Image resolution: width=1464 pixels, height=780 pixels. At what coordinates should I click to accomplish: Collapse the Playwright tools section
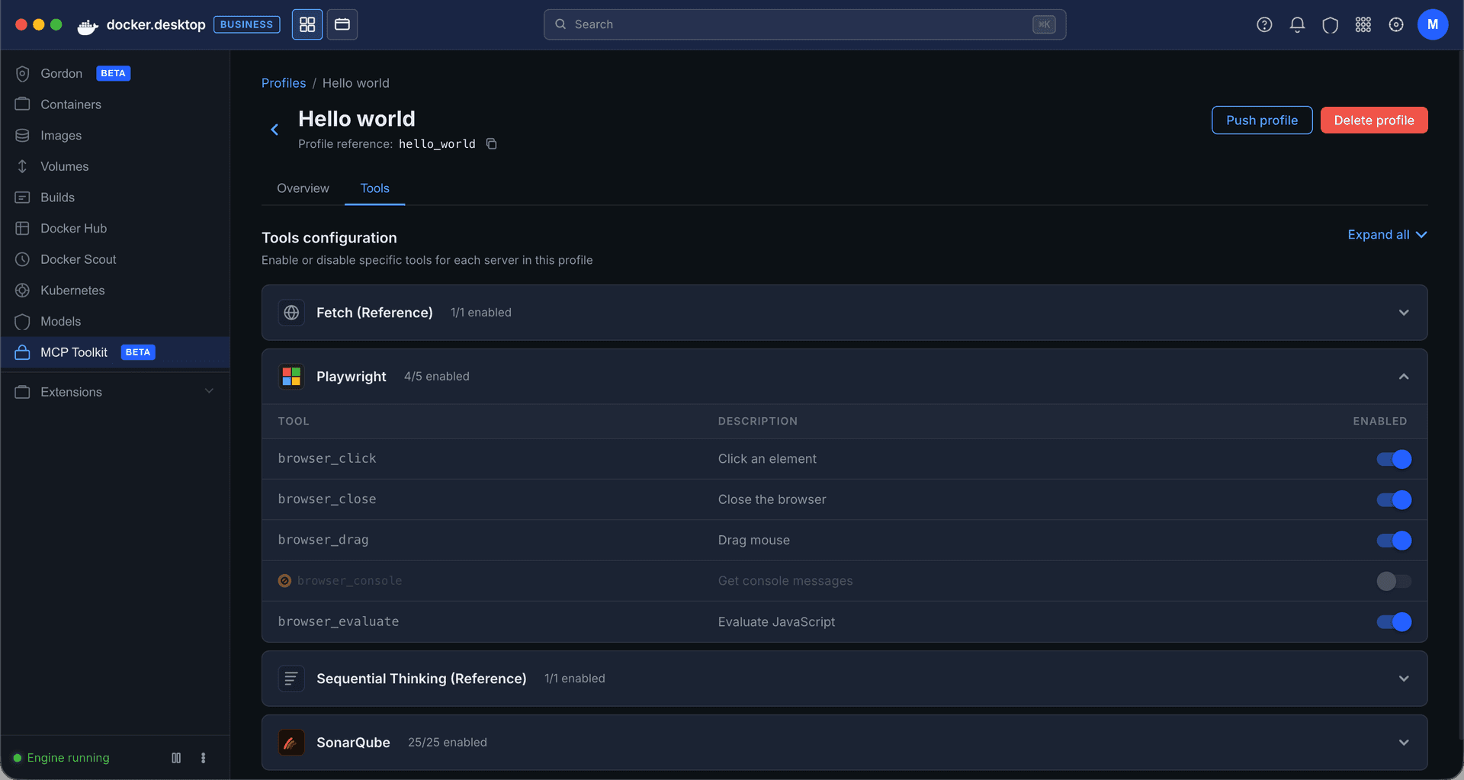tap(1403, 377)
